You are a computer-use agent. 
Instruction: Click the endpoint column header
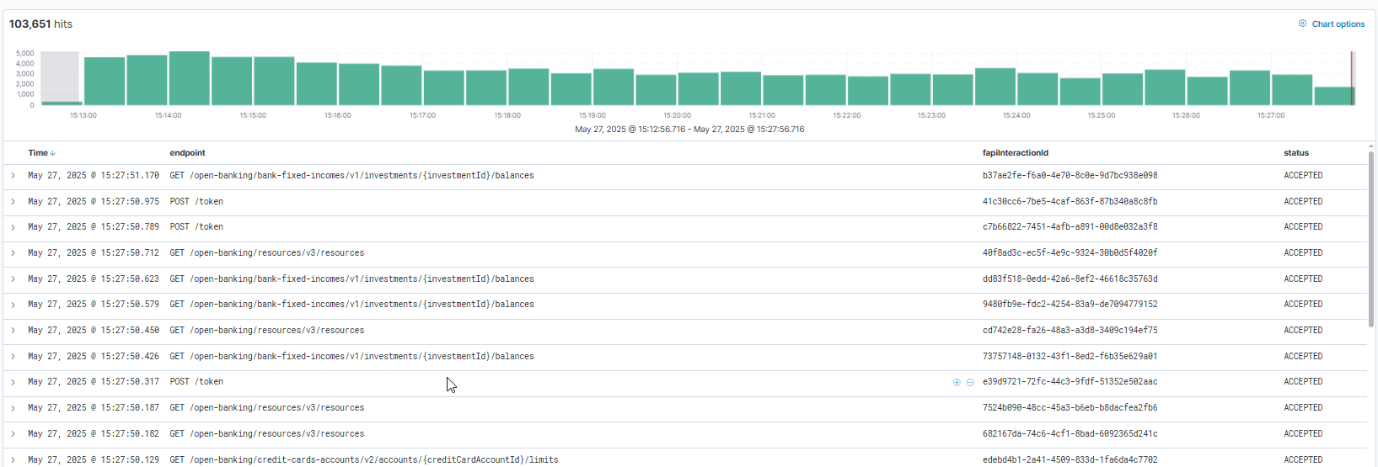coord(187,153)
